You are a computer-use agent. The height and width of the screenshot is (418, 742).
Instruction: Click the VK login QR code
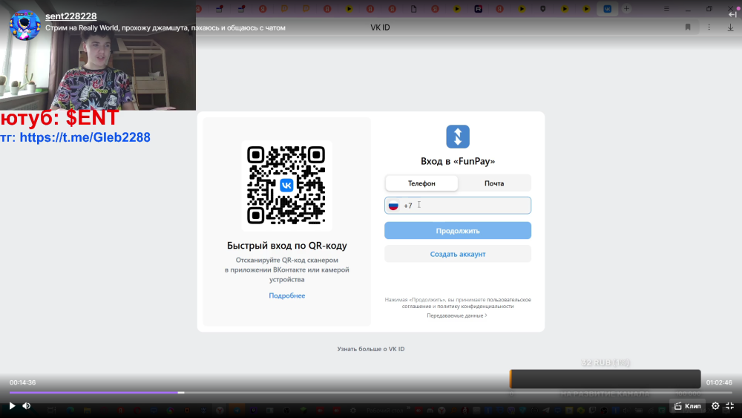click(x=286, y=185)
